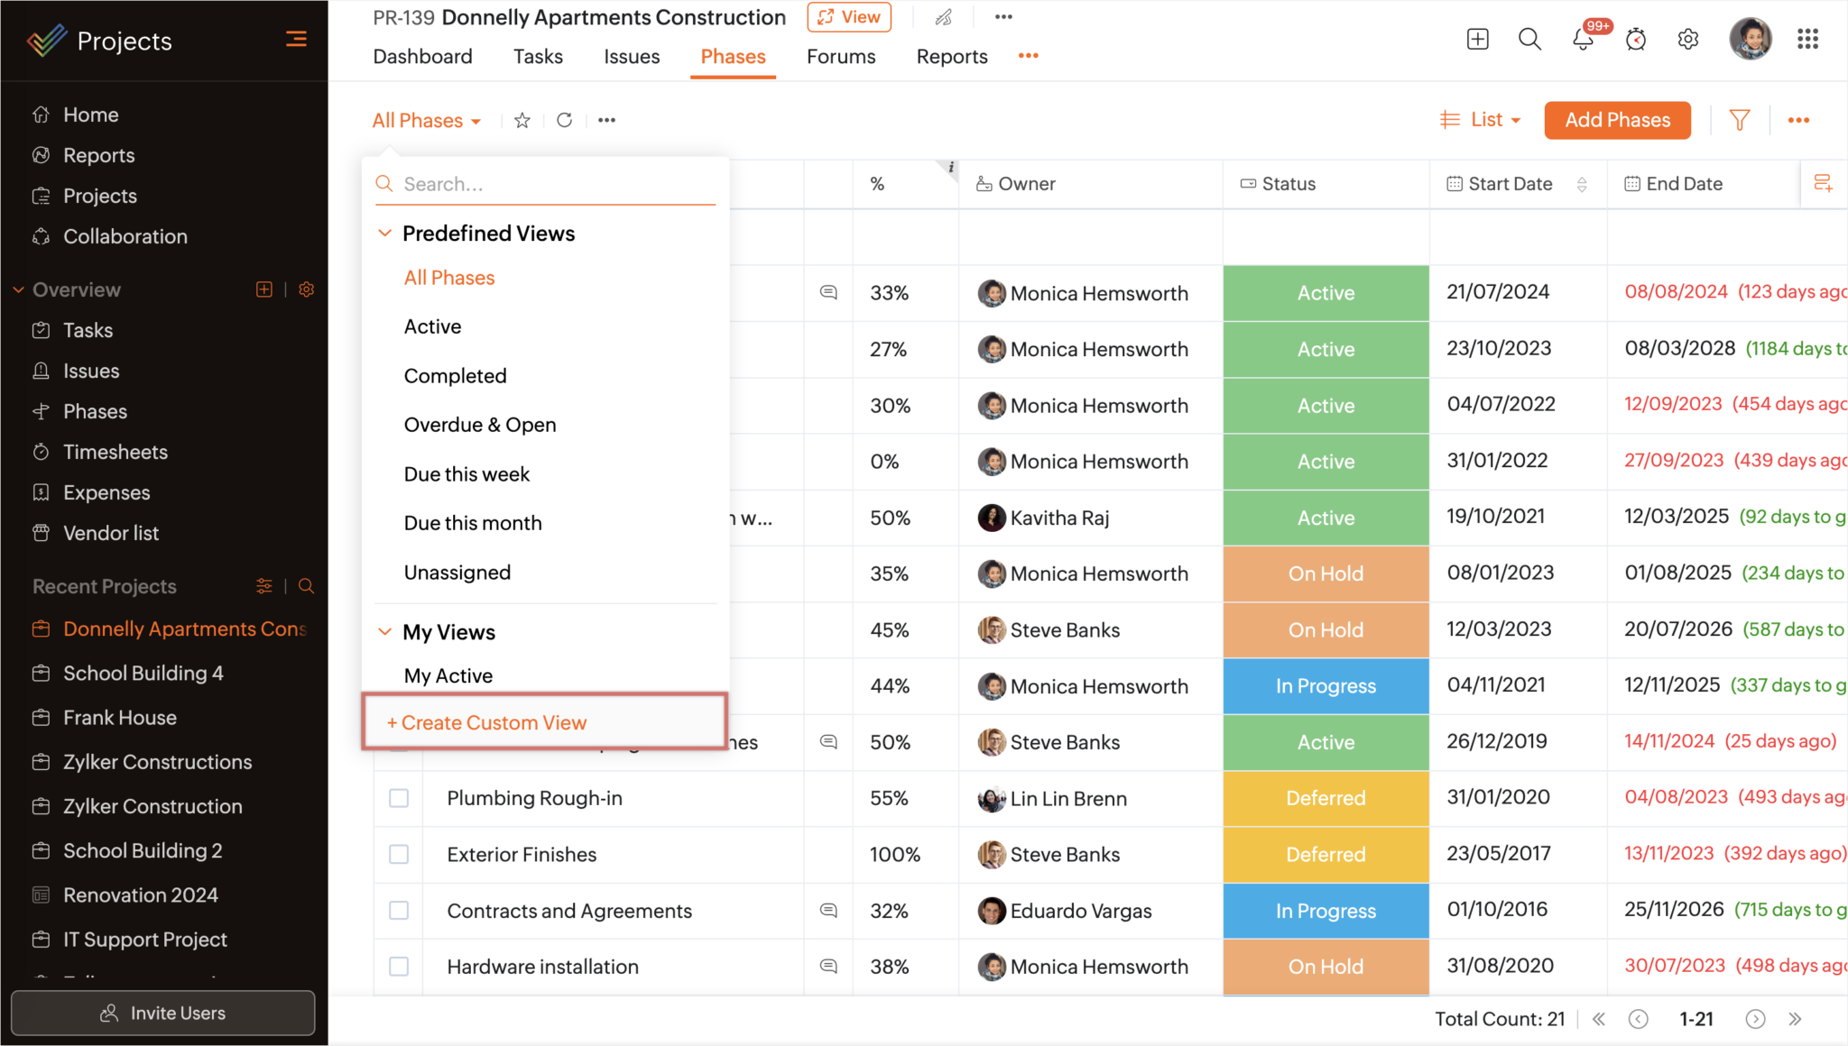1848x1046 pixels.
Task: Toggle checkbox for Plumbing Rough-in row
Action: pos(399,797)
